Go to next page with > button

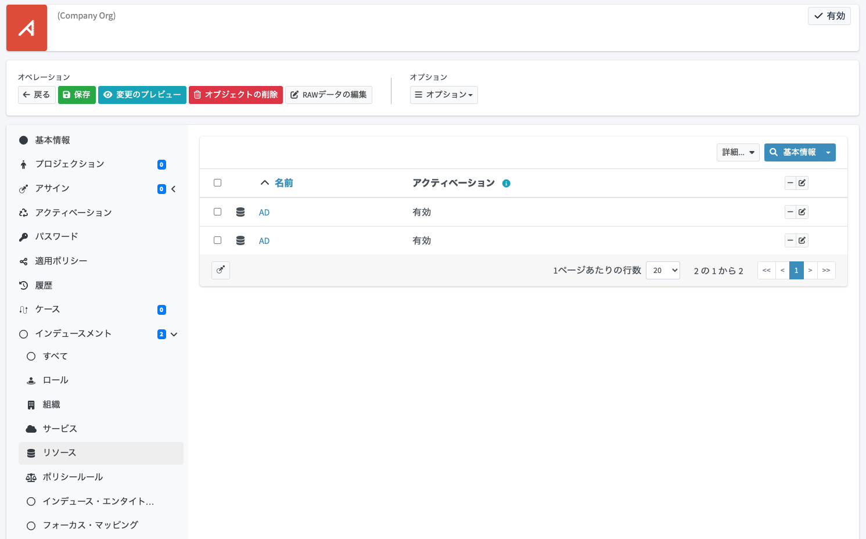(810, 271)
